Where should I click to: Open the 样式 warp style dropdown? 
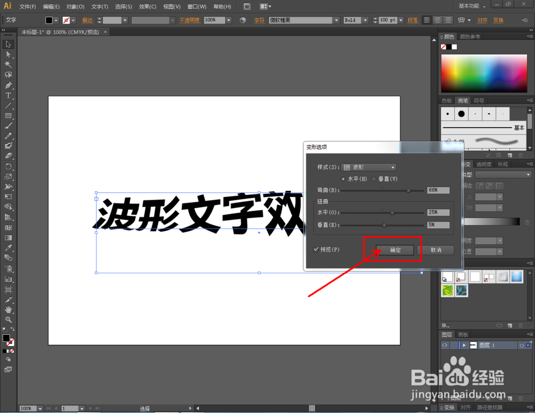point(392,167)
